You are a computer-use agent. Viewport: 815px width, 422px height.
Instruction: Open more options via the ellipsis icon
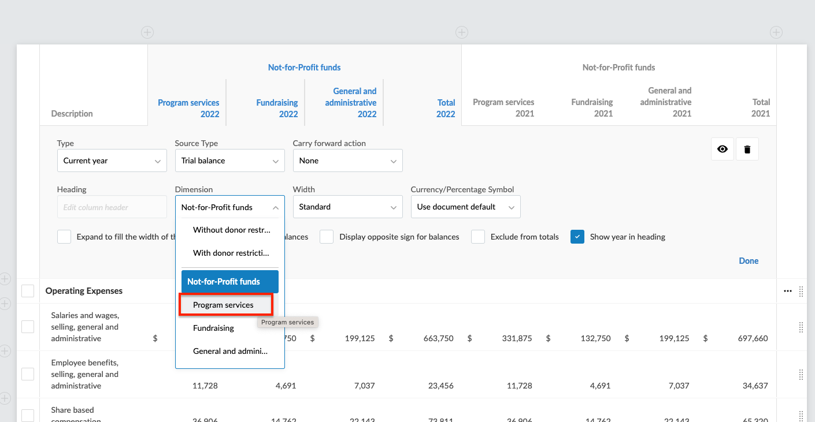pos(787,291)
